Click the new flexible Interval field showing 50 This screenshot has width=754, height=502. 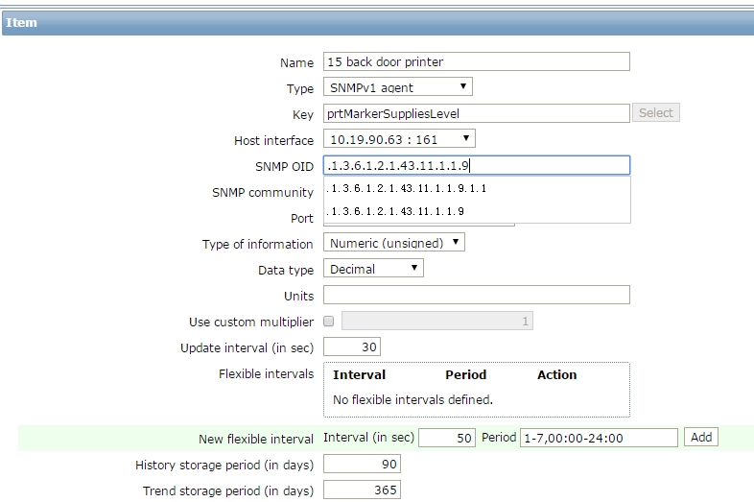point(447,438)
